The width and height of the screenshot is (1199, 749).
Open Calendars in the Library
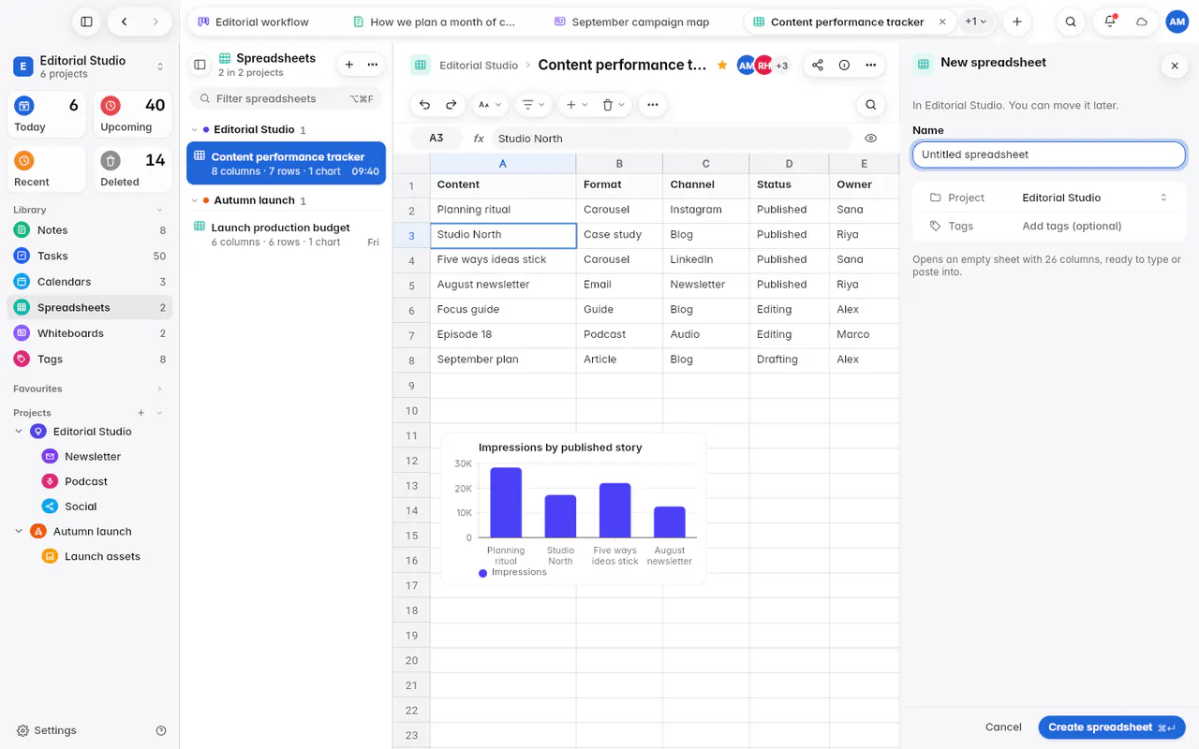90,282
